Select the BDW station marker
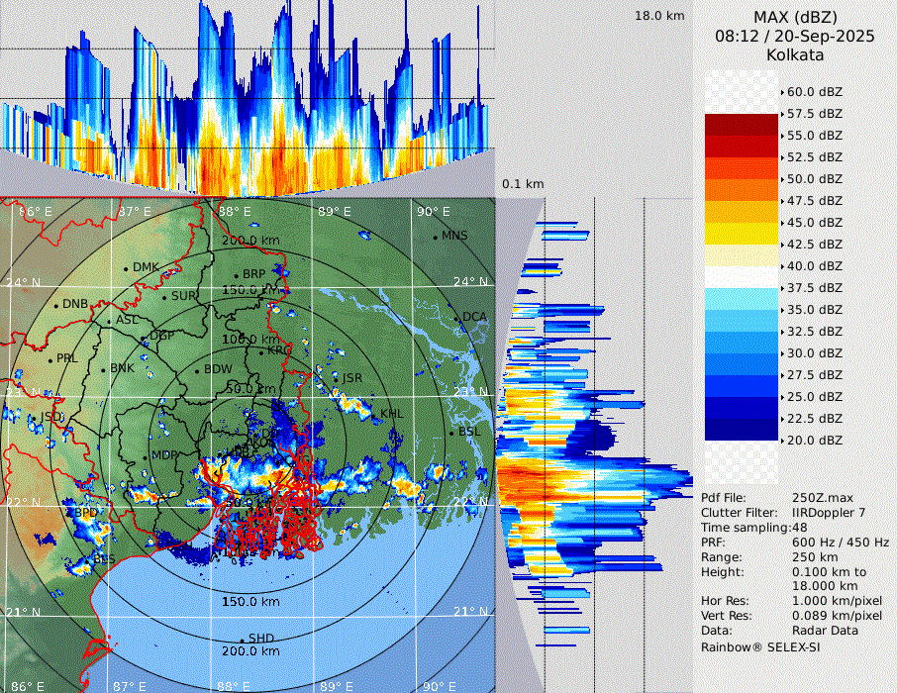The height and width of the screenshot is (693, 897). click(x=197, y=370)
